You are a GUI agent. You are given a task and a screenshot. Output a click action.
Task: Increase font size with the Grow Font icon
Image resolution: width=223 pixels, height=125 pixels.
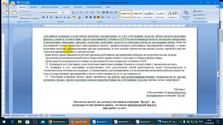pyautogui.click(x=73, y=12)
